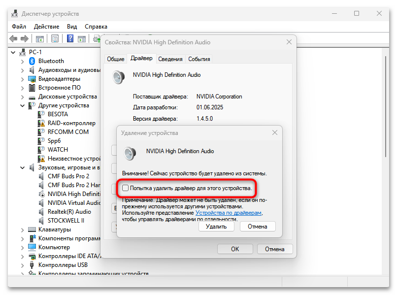This screenshot has height=295, width=397.
Task: Collapse the Другие устройства category
Action: pos(22,105)
